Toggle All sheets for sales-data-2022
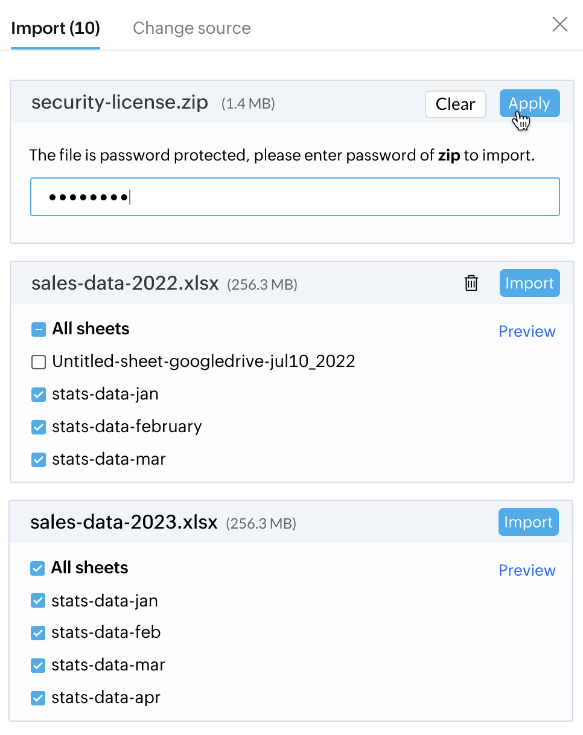This screenshot has height=735, width=583. (x=39, y=329)
